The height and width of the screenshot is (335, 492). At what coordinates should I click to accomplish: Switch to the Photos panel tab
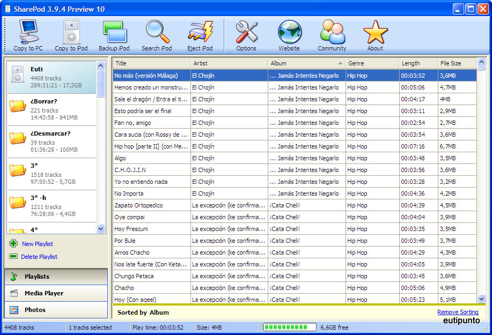56,310
